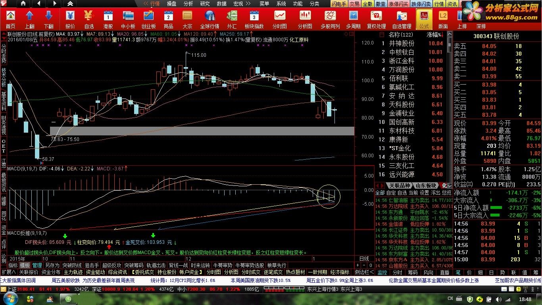Select the 基本资料 side tab
The image size is (542, 305).
4,101
